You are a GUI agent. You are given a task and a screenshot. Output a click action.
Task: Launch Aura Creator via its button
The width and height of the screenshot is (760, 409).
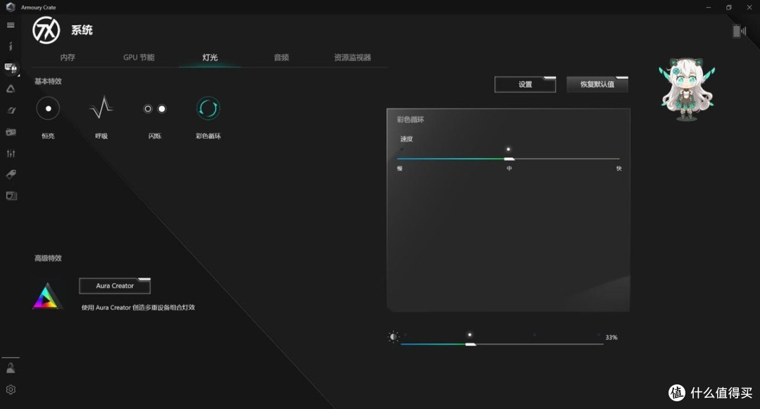115,285
